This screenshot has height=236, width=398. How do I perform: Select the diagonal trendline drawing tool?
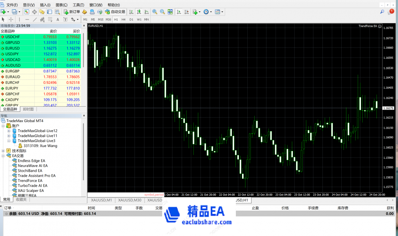tap(35, 19)
